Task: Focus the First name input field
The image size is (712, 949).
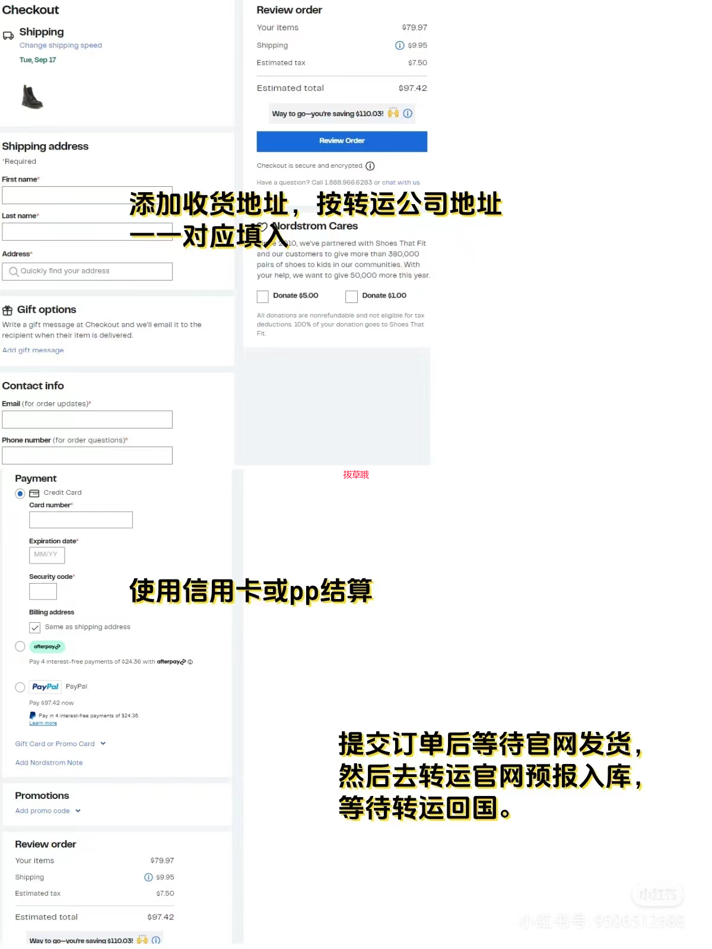Action: click(x=87, y=195)
